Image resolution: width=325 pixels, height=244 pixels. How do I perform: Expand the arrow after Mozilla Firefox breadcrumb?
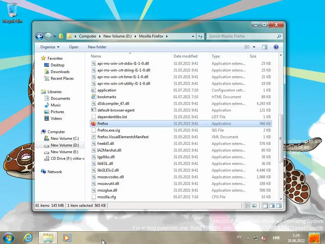click(167, 36)
